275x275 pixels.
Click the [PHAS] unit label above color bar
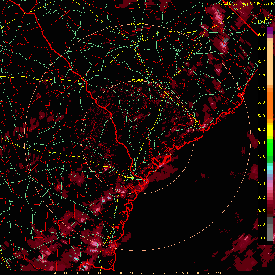pyautogui.click(x=258, y=21)
